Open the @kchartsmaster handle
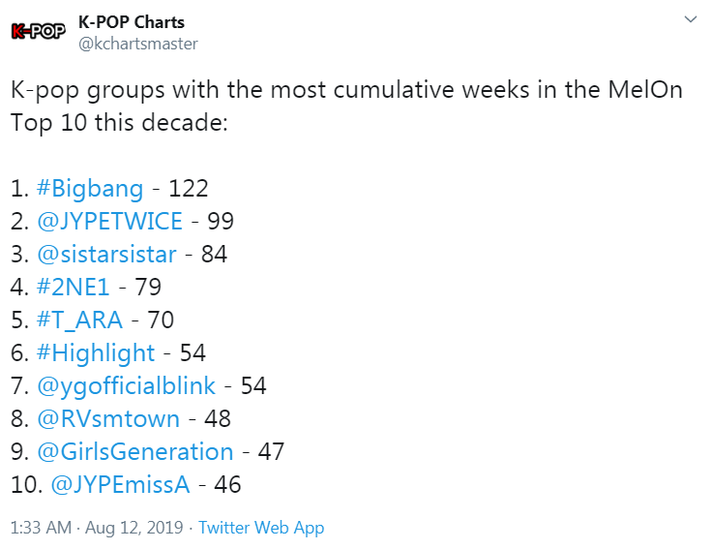 point(137,43)
